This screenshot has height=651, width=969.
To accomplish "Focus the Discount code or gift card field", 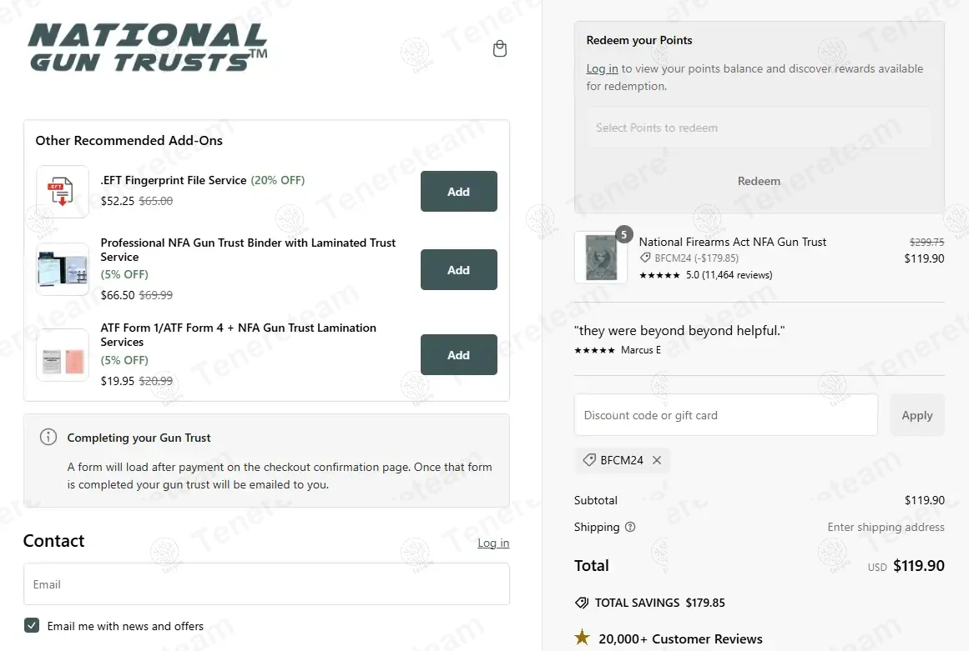I will 725,415.
